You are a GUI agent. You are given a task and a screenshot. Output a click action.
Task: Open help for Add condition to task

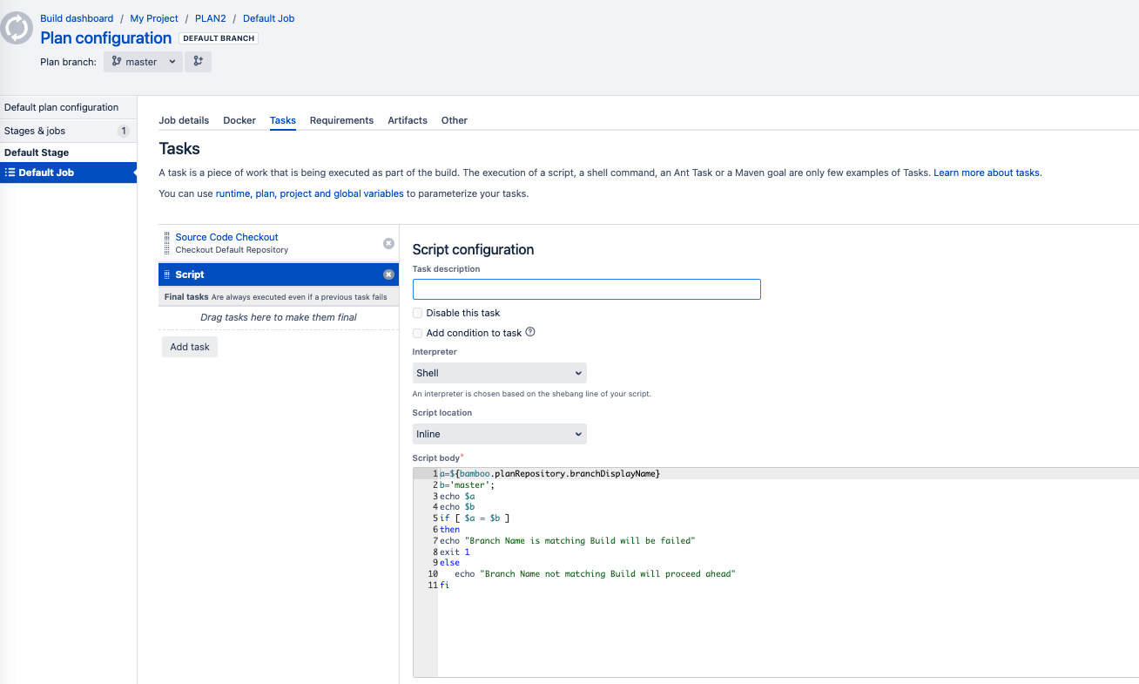(x=530, y=332)
